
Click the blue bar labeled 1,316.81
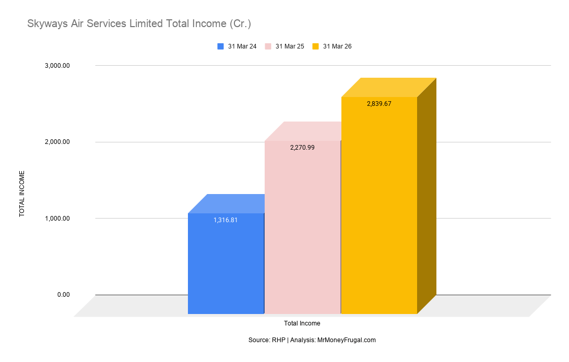(226, 263)
